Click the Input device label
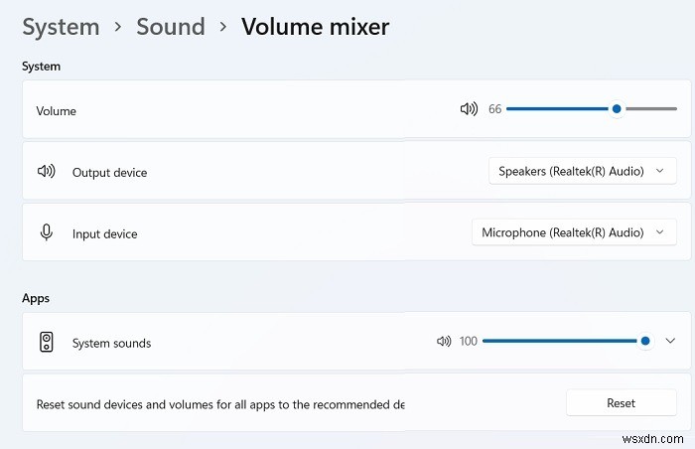The width and height of the screenshot is (695, 449). [104, 234]
